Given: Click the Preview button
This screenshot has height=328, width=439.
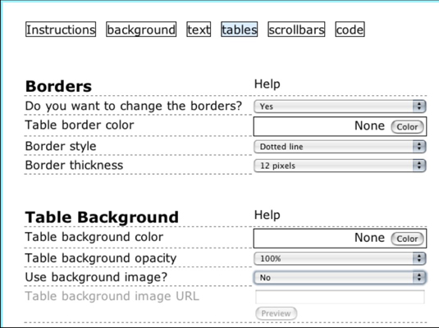Looking at the screenshot, I should [276, 313].
